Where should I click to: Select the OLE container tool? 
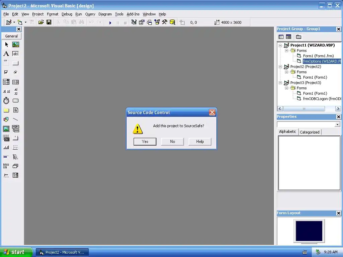point(6,138)
